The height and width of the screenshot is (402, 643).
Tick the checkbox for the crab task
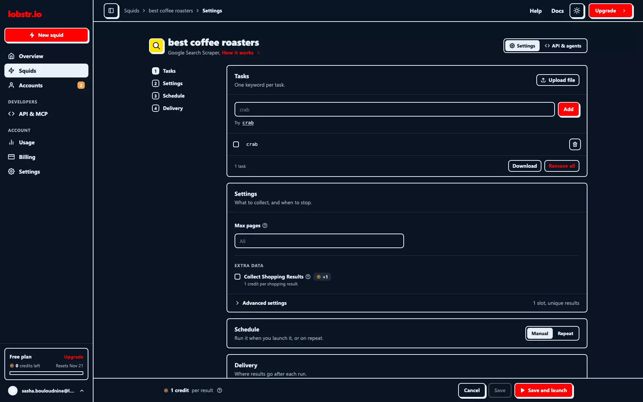tap(236, 144)
